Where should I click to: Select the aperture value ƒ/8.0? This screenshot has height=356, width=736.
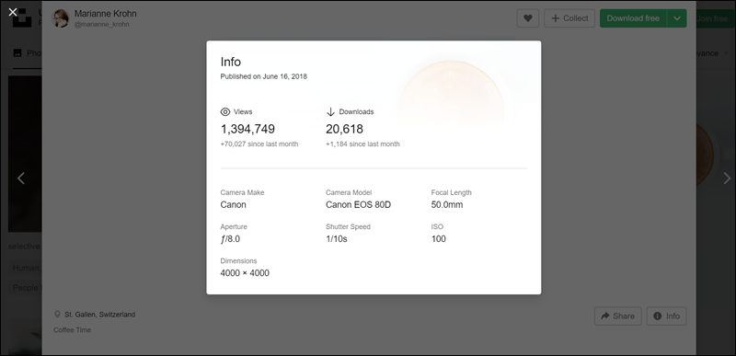point(230,239)
